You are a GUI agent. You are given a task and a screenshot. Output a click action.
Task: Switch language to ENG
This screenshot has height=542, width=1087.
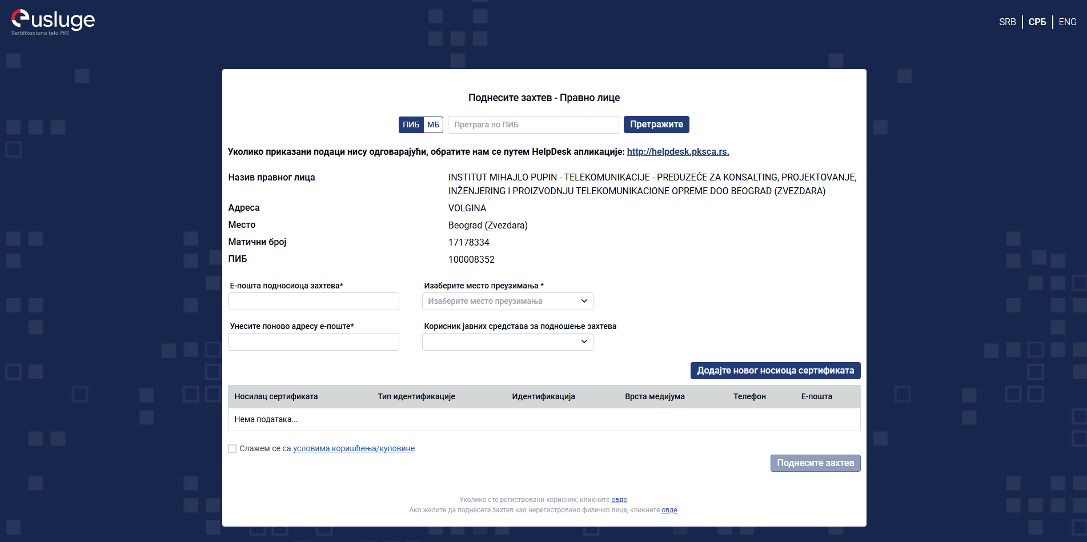(1067, 22)
